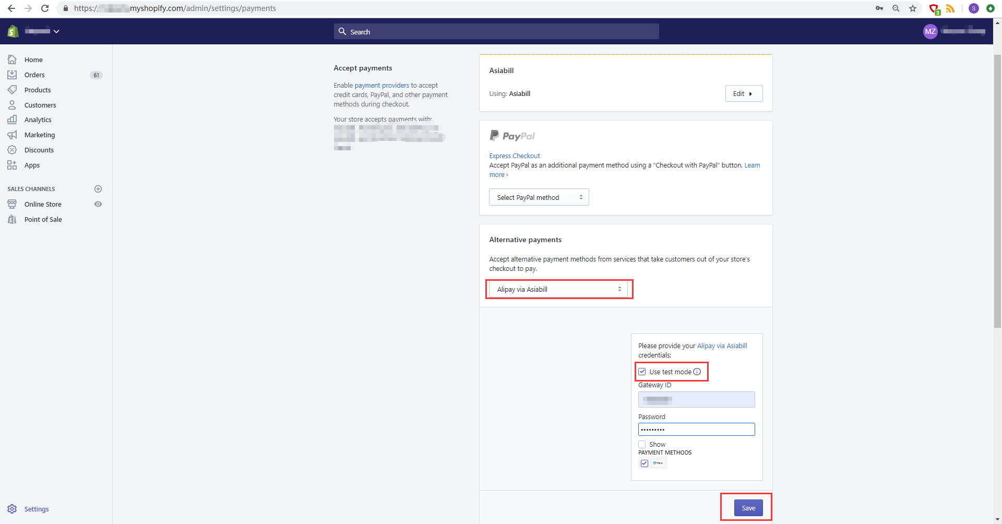This screenshot has height=524, width=1002.
Task: Open the purple Chrome profile avatar
Action: click(x=974, y=8)
